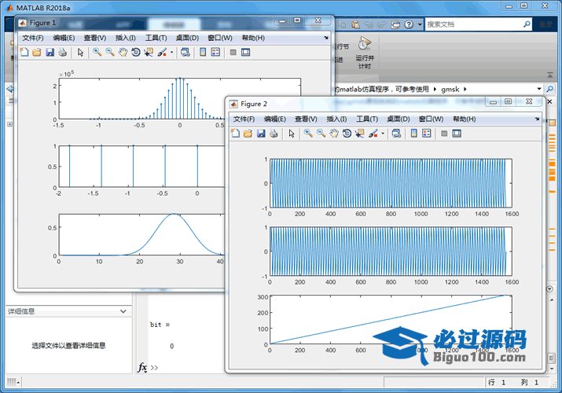Toggle Insert Legend in Figure 1 toolbar
Image resolution: width=562 pixels, height=393 pixels.
pyautogui.click(x=215, y=53)
